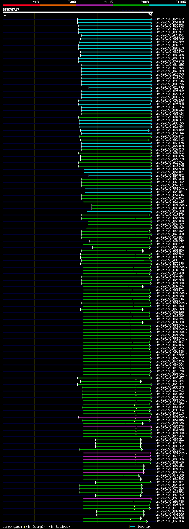Select hit label UniRef100_B4FAU9
Screen dimensions: 189x529
[x=170, y=71]
